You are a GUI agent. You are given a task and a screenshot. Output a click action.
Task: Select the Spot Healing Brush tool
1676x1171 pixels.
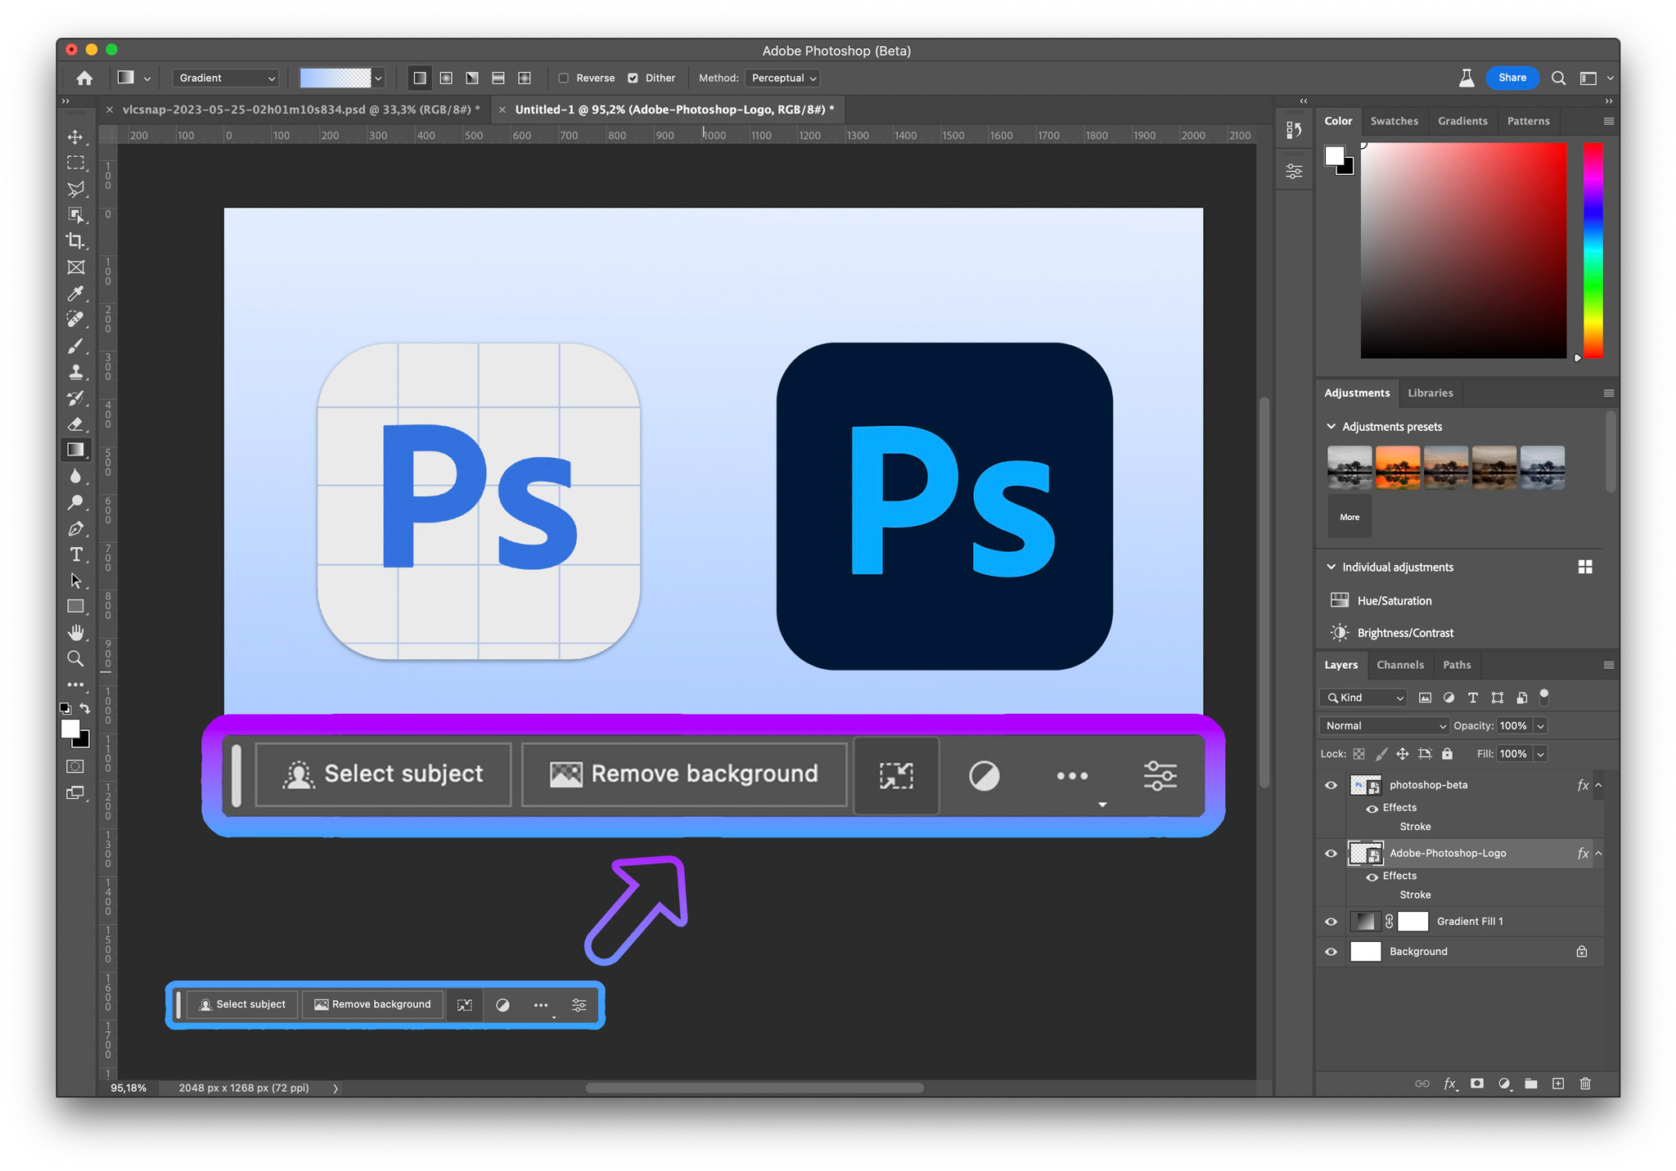click(75, 320)
